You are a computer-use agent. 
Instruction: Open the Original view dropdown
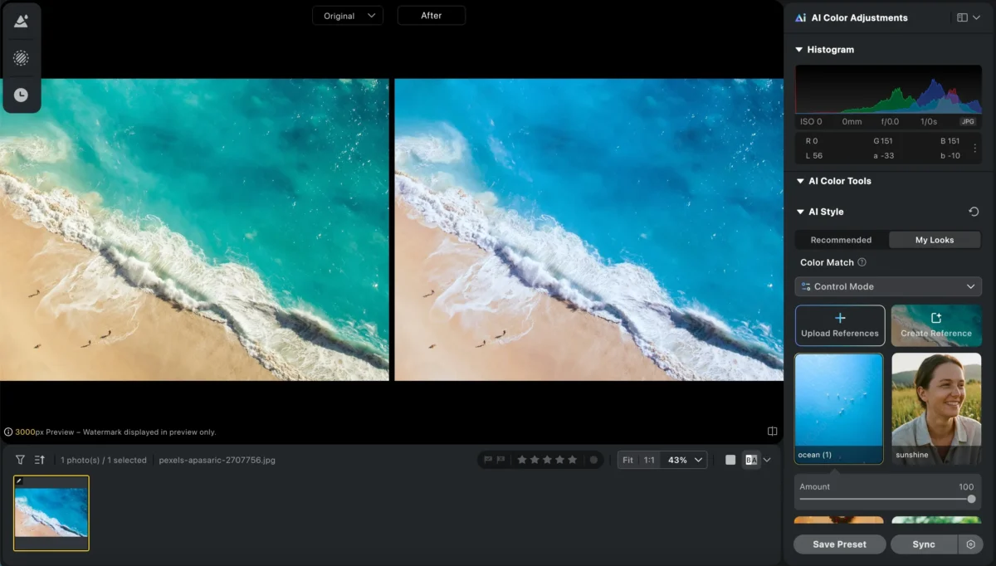tap(348, 16)
